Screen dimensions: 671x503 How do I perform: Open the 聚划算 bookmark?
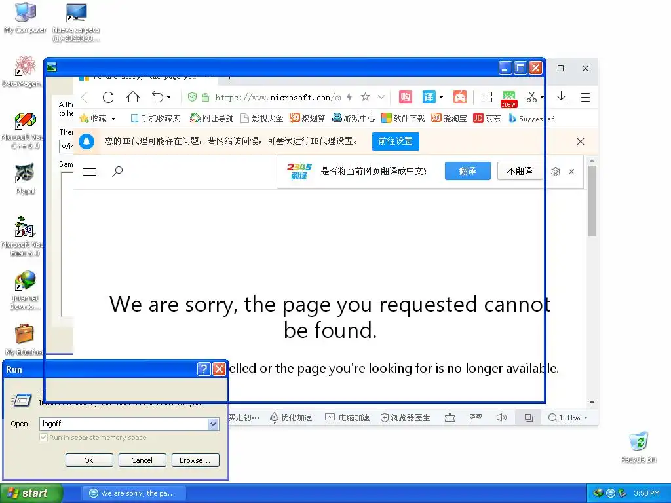[307, 118]
